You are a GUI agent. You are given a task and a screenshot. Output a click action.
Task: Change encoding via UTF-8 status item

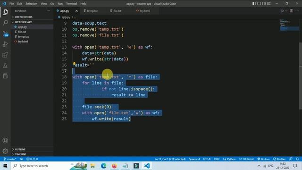(207, 159)
